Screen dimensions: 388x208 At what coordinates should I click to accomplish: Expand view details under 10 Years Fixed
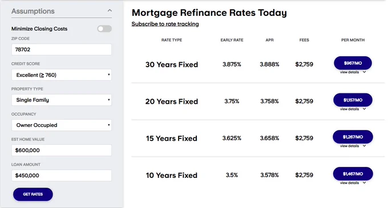353,183
